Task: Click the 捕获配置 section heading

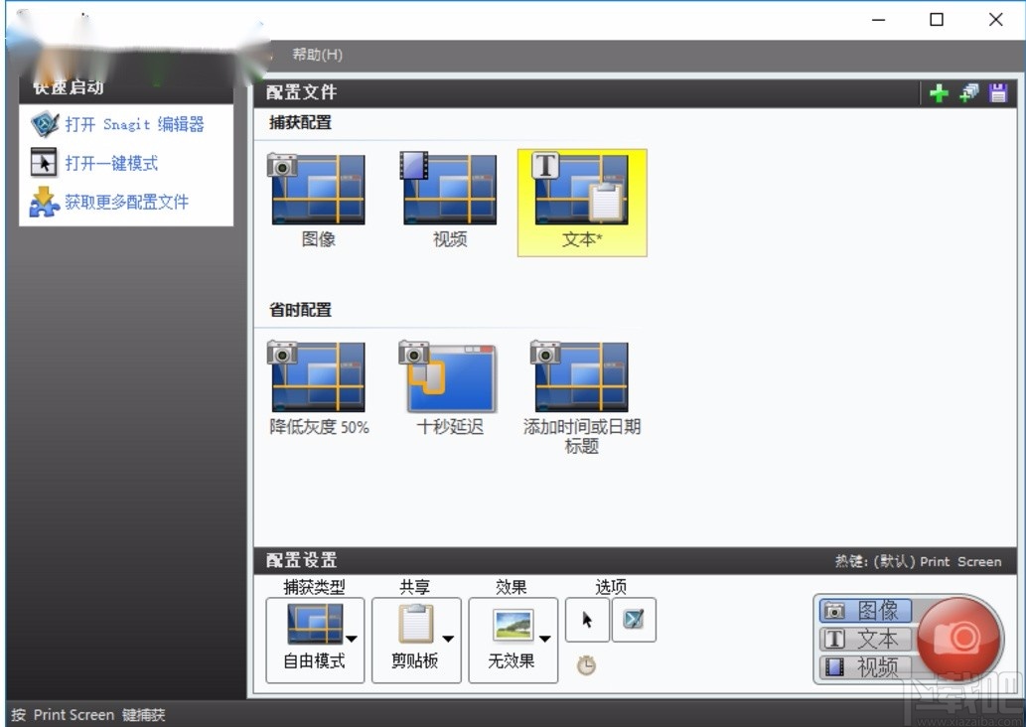Action: coord(300,122)
